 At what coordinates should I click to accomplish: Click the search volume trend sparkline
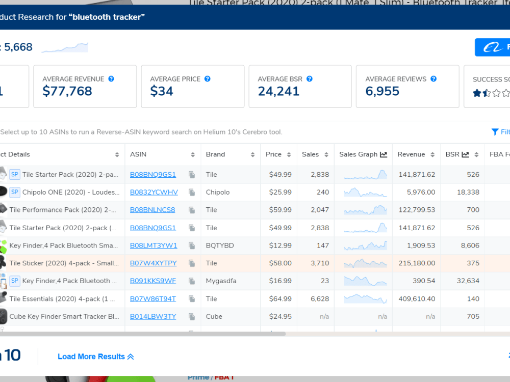pyautogui.click(x=65, y=47)
